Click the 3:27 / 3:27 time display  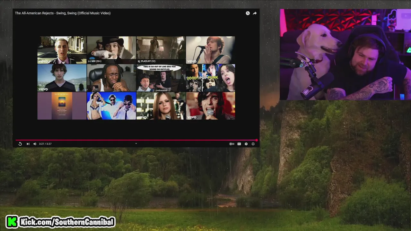coord(45,144)
